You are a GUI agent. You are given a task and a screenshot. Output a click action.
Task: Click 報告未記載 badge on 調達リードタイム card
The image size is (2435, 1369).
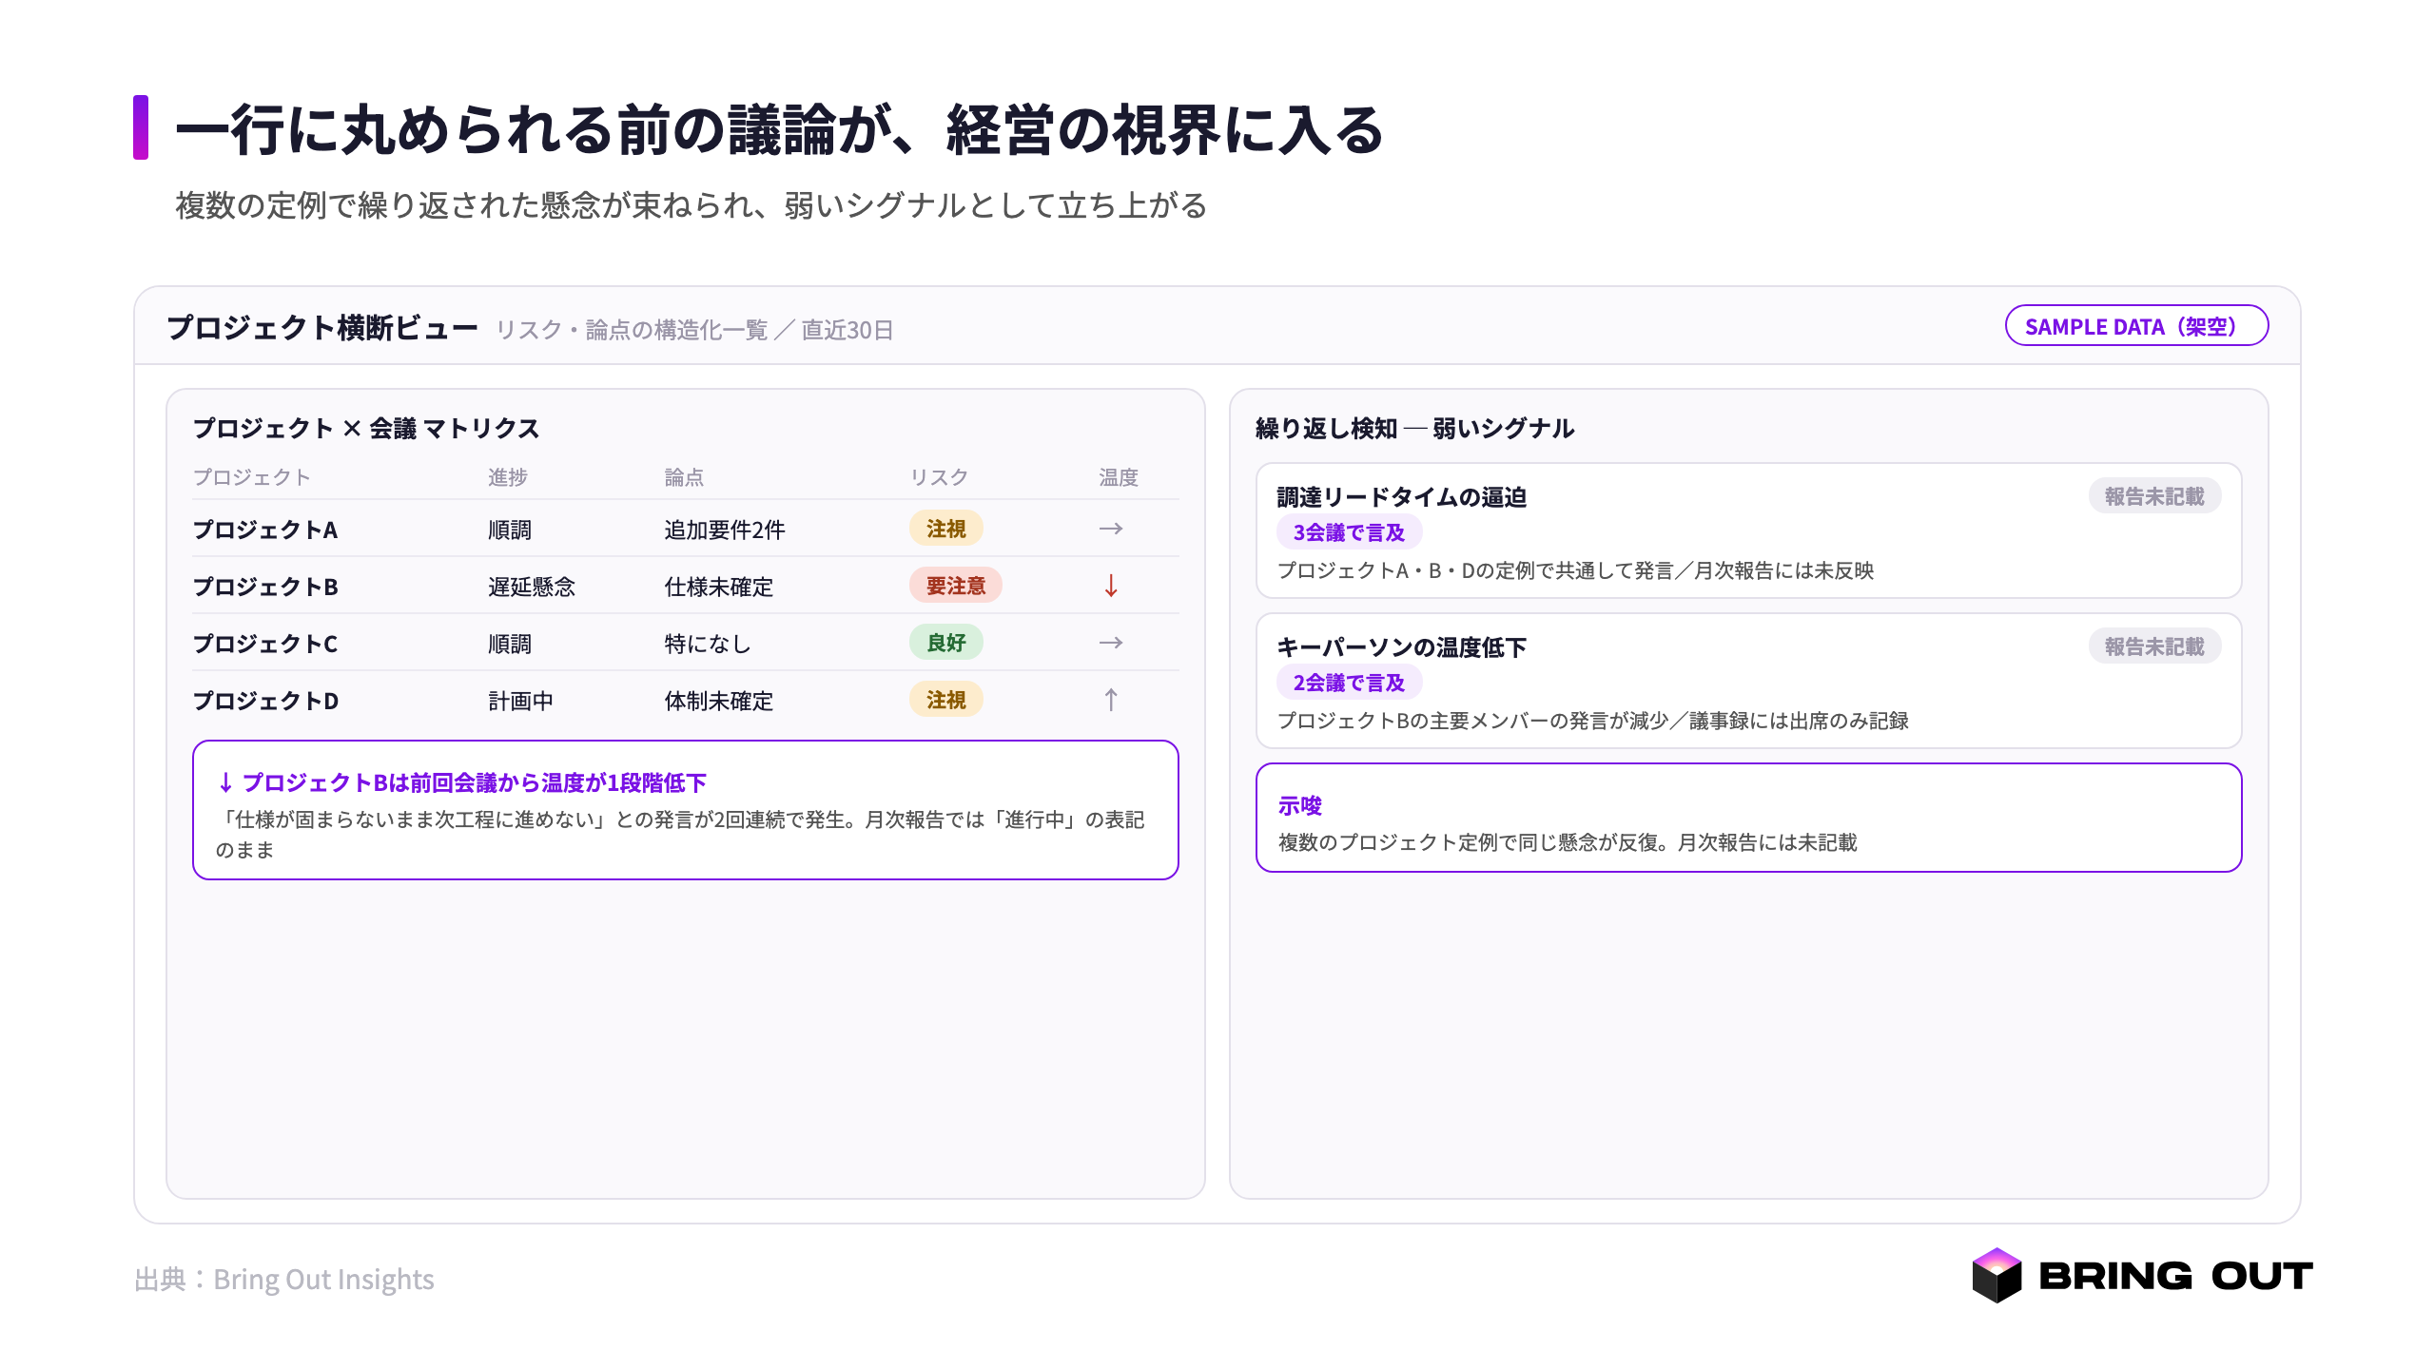[x=2154, y=496]
